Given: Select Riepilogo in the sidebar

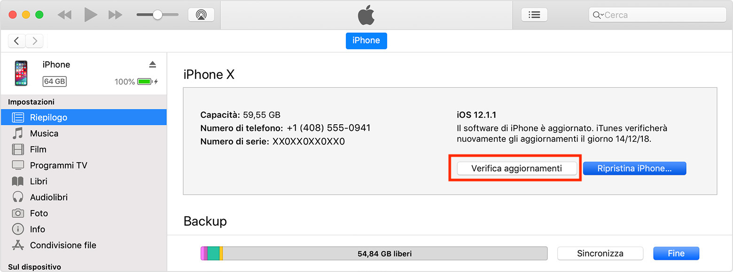Looking at the screenshot, I should pos(48,117).
